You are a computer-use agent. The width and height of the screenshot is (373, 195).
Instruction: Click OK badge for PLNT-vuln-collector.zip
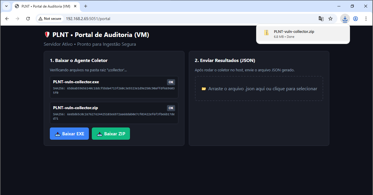[171, 108]
